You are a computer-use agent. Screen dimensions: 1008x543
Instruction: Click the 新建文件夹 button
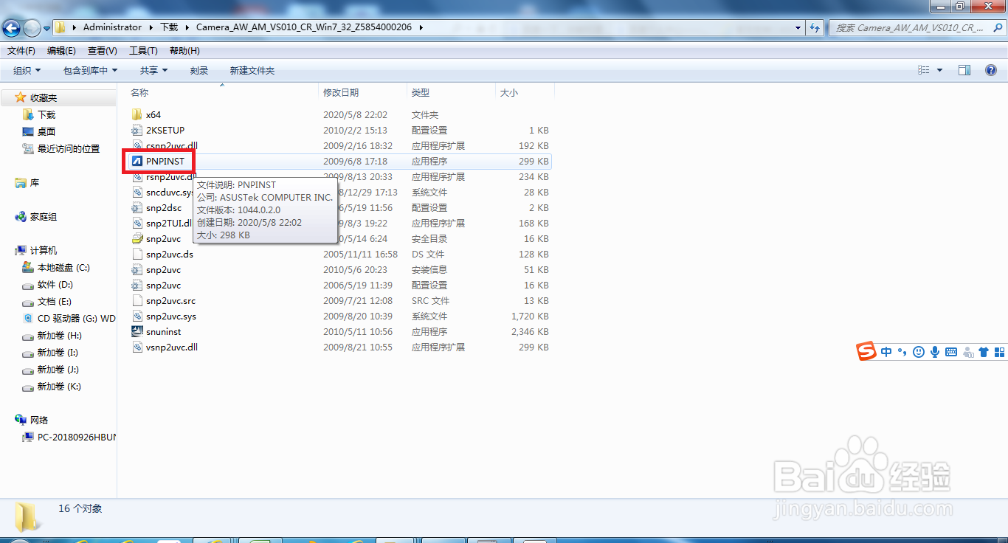(252, 71)
